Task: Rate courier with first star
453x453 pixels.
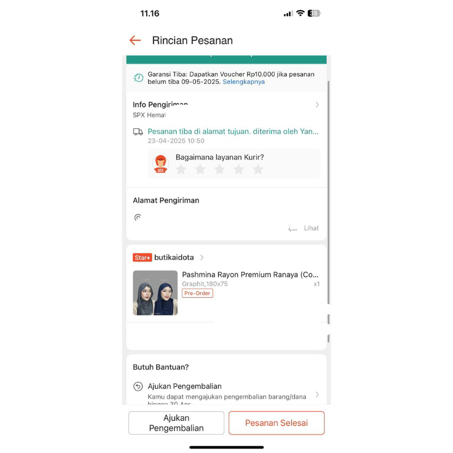Action: pyautogui.click(x=181, y=169)
